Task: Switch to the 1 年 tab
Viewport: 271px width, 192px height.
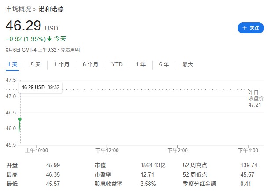Action: [x=140, y=65]
